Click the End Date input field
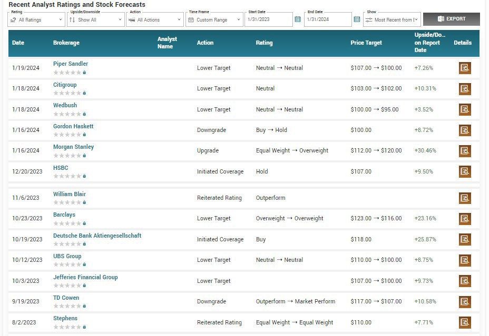Image resolution: width=489 pixels, height=336 pixels. click(x=328, y=19)
